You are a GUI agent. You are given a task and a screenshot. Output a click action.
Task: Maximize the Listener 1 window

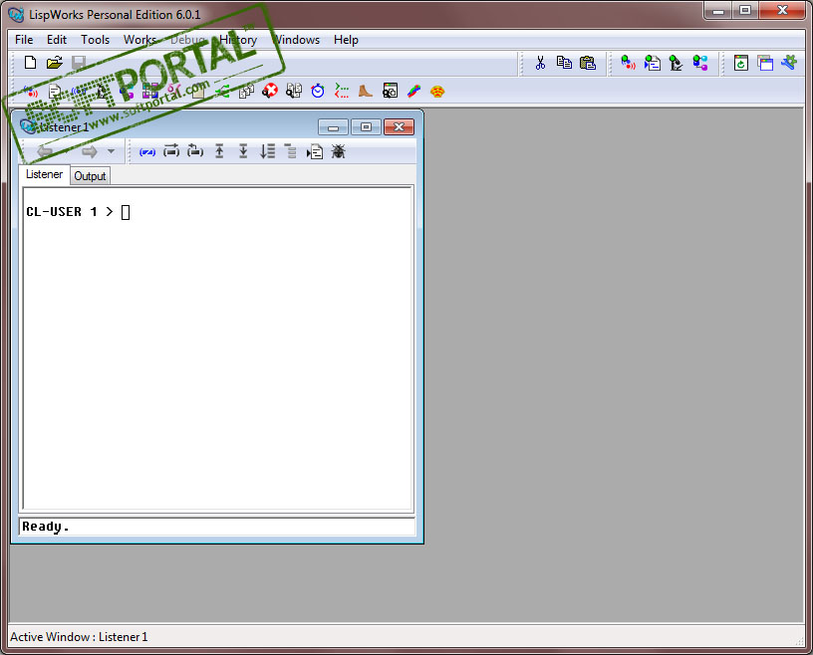click(366, 127)
